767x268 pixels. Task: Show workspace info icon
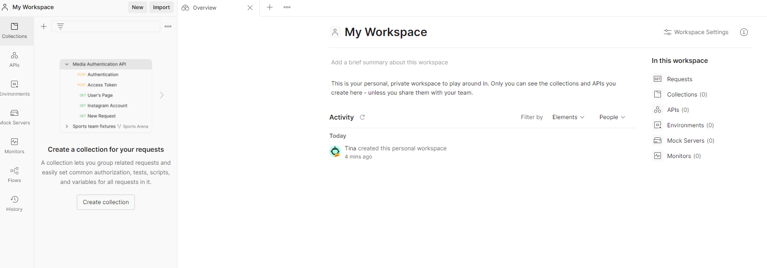click(743, 32)
